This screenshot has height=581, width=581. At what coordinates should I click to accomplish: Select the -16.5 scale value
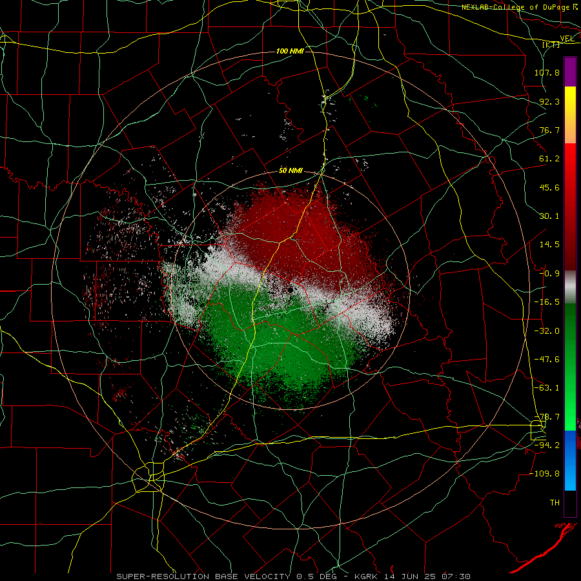547,302
